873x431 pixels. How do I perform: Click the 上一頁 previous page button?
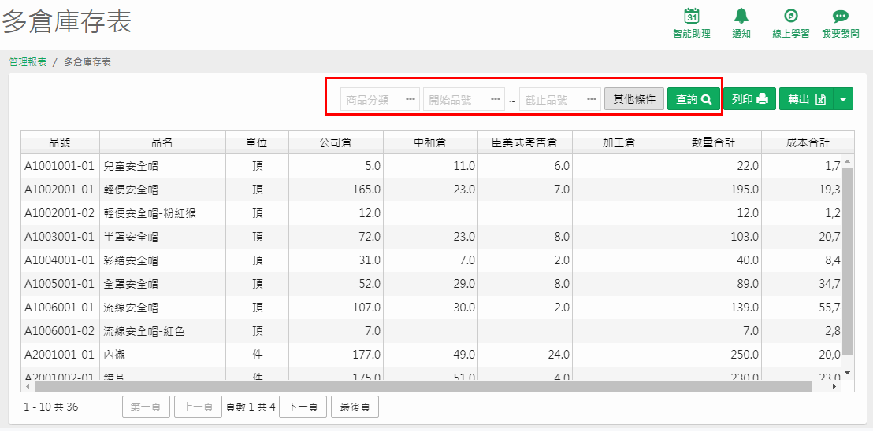[x=199, y=407]
